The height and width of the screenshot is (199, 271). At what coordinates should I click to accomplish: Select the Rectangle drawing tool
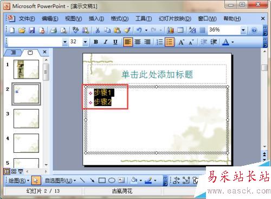(102, 181)
